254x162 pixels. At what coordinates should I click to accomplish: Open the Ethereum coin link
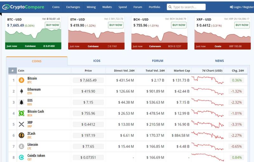tap(34, 89)
